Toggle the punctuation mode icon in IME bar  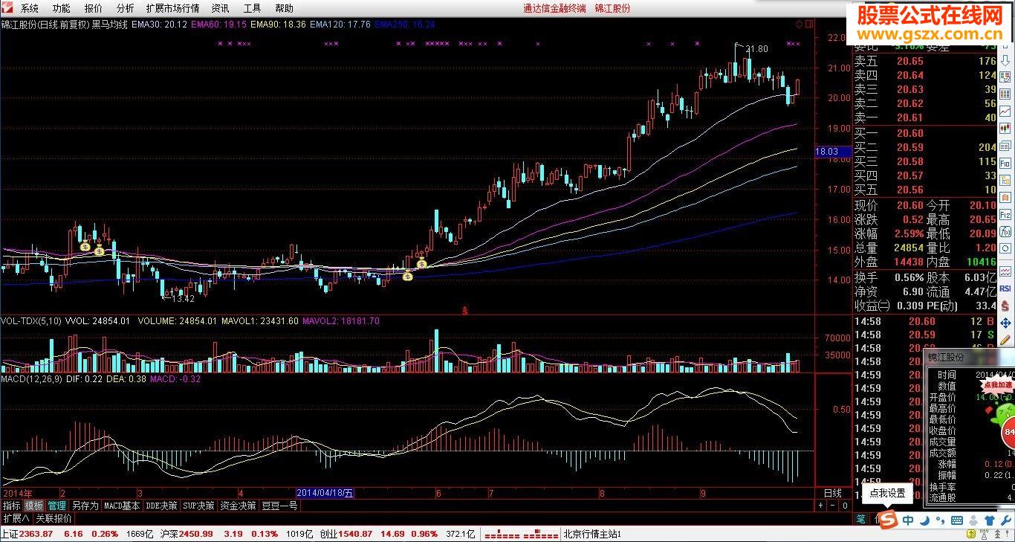click(941, 520)
